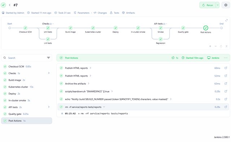This screenshot has width=231, height=144.
Task: Select Kubernetes cluster node in graph
Action: [x=93, y=28]
